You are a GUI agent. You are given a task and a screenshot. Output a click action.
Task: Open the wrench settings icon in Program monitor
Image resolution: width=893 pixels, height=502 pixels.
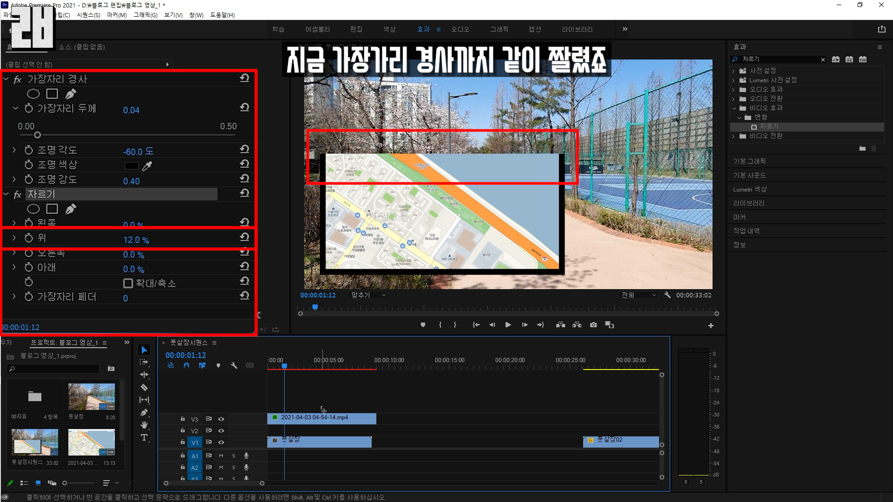click(x=667, y=295)
